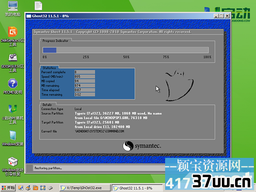Image resolution: width=256 pixels, height=192 pixels.
Task: Click the 'from Local drive [1], 102400 MB' line
Action: [x=102, y=127]
